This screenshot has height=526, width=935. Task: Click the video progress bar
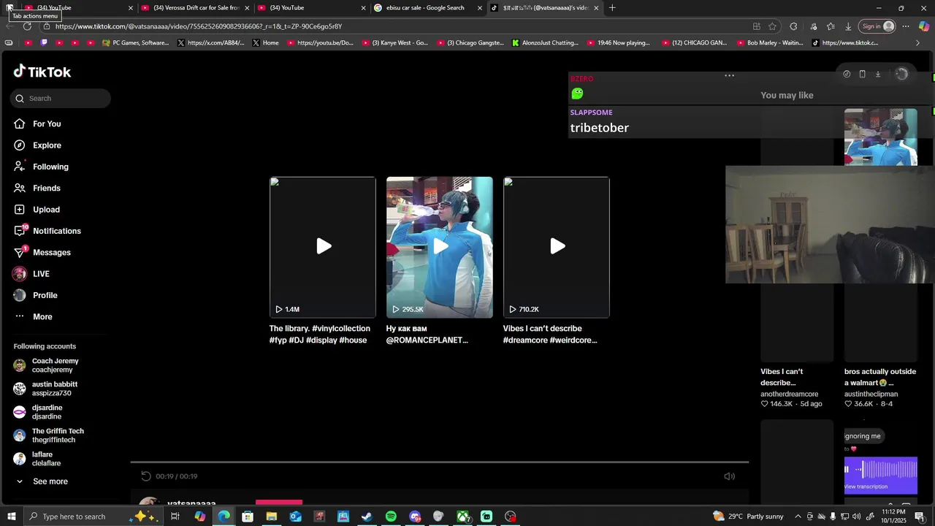click(x=440, y=462)
